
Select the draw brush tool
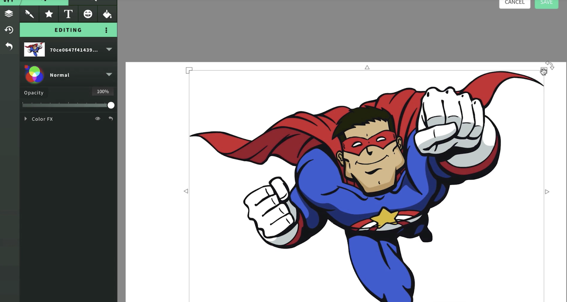click(29, 14)
